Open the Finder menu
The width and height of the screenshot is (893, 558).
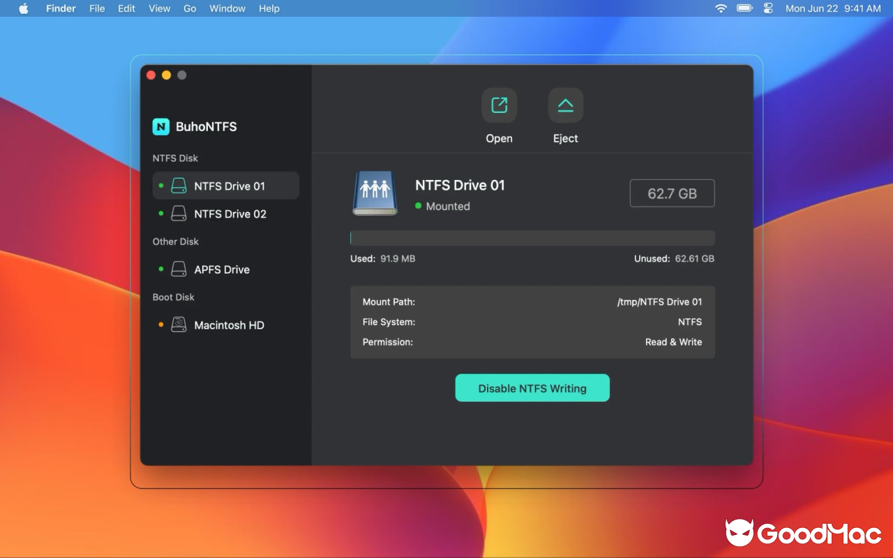[x=61, y=8]
